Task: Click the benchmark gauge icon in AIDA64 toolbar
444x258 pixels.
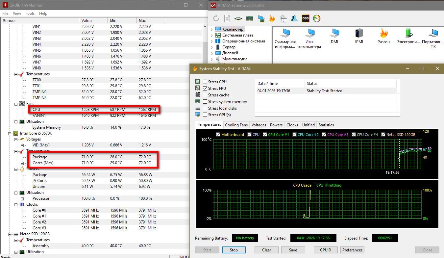Action: coord(317,18)
